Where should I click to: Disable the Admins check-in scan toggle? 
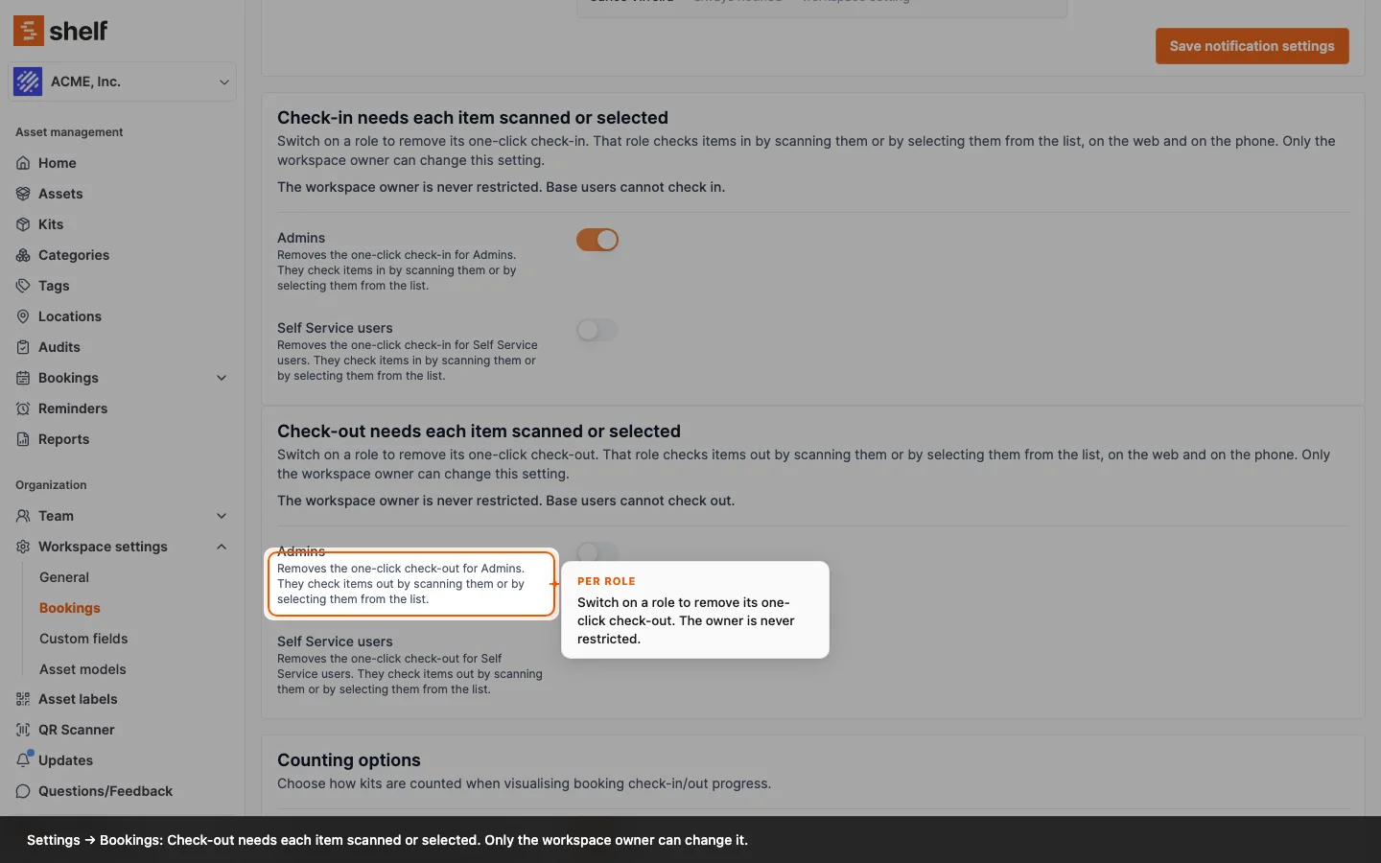point(597,240)
